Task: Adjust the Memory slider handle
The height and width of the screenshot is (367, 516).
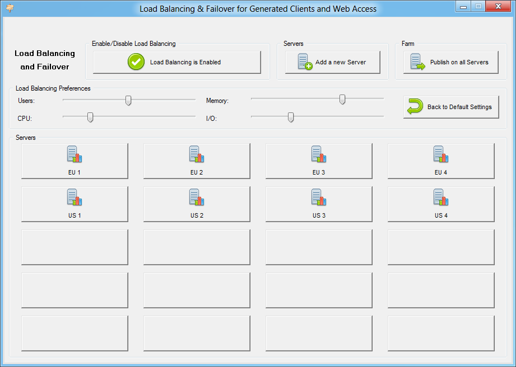Action: coord(342,100)
